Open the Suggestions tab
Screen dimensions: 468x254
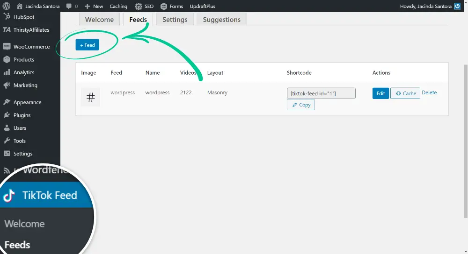coord(221,20)
